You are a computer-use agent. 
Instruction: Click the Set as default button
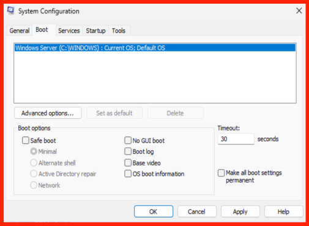pyautogui.click(x=114, y=113)
